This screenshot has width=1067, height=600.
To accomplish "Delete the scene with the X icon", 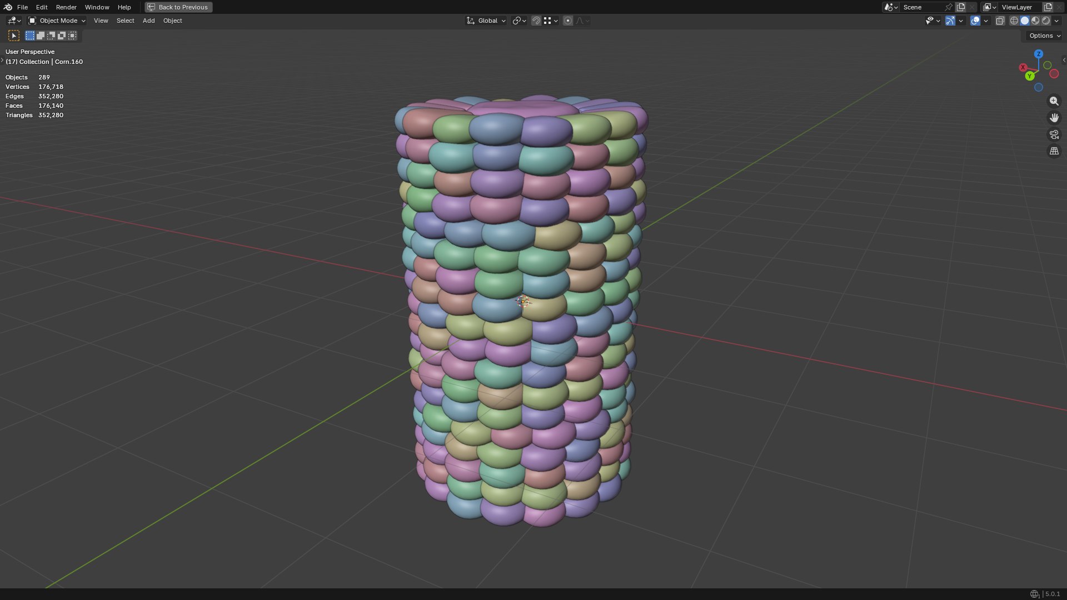I will coord(971,7).
